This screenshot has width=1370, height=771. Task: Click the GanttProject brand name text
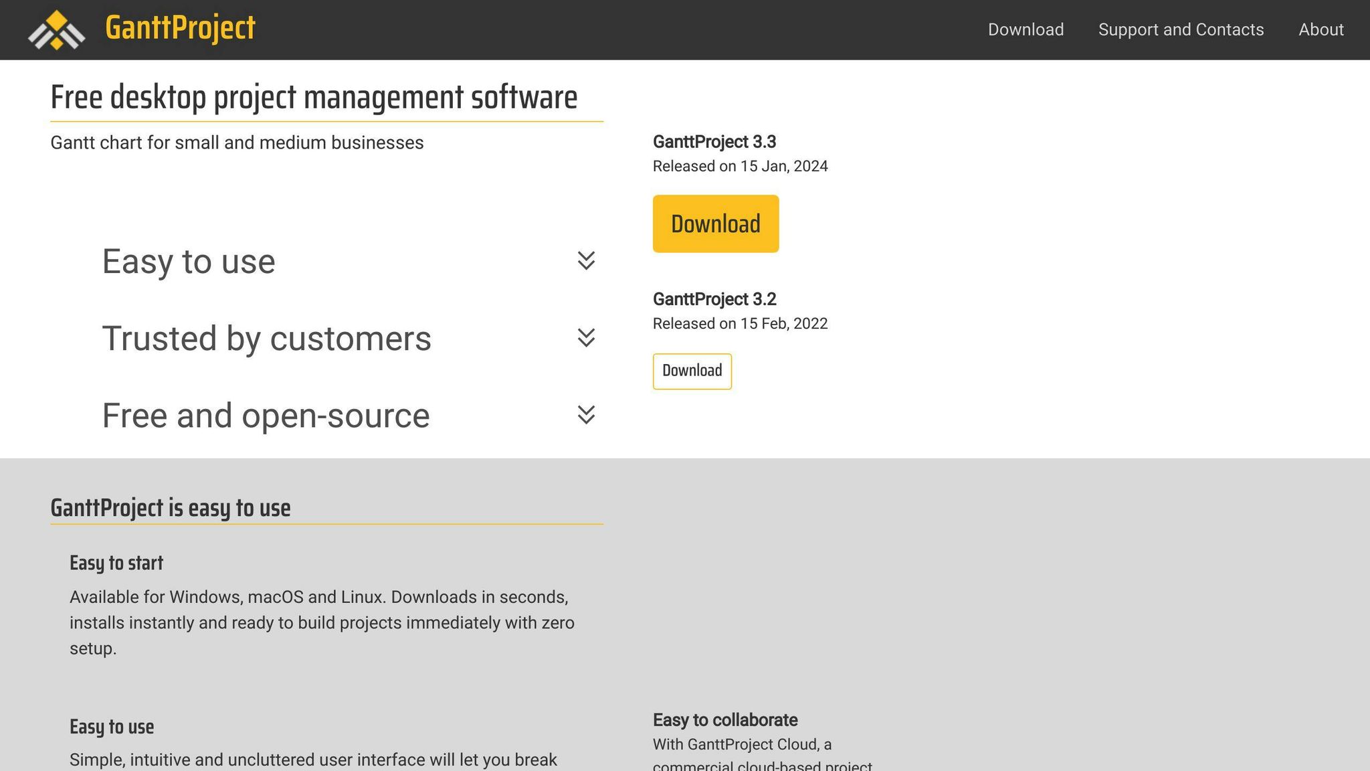click(x=180, y=28)
